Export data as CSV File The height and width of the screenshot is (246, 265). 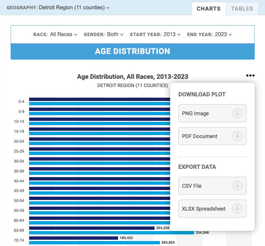(212, 186)
